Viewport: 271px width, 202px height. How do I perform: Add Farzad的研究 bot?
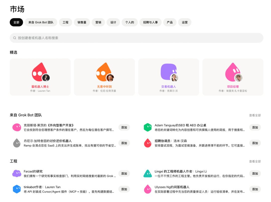(124, 173)
